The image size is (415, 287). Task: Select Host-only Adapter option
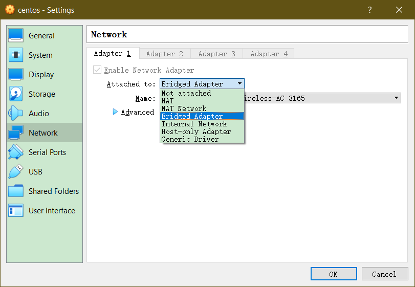(x=196, y=131)
